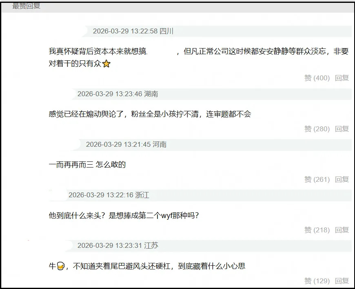355x289 pixels.
Task: Click the beer emoji in the 江苏 comment
Action: [60, 266]
